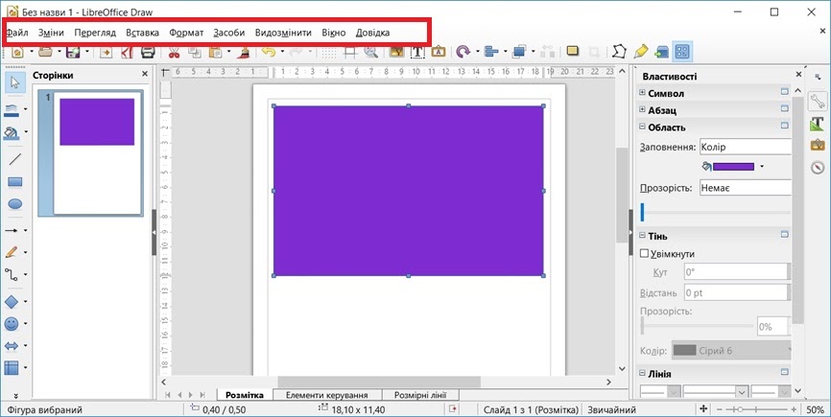Collapse the 'Область' section
The width and height of the screenshot is (831, 417).
pos(643,127)
